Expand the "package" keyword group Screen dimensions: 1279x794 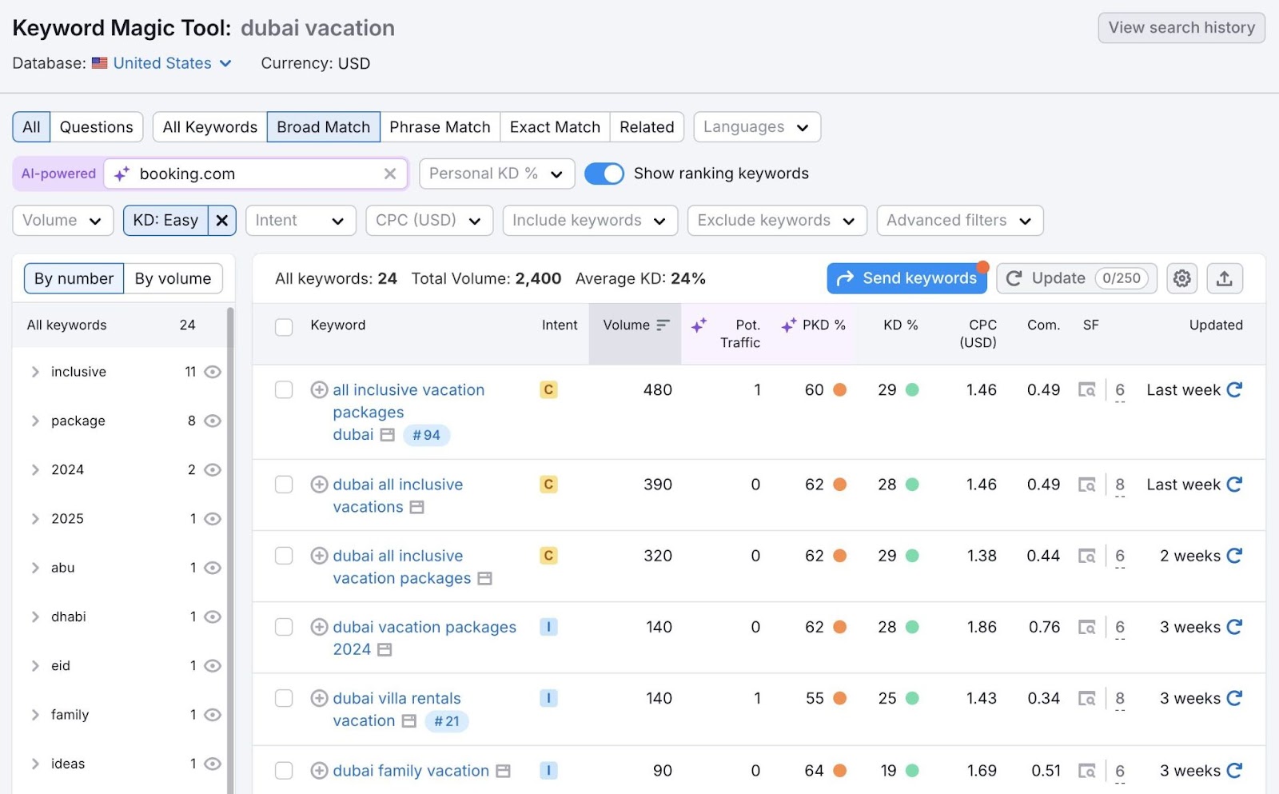click(x=35, y=421)
